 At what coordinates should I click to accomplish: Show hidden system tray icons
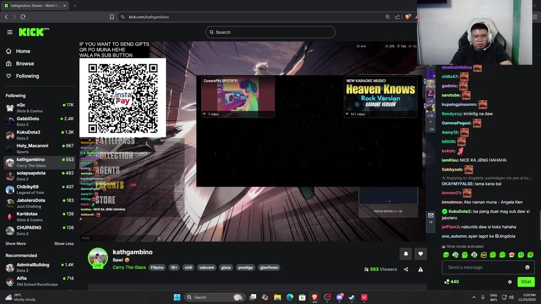473,297
